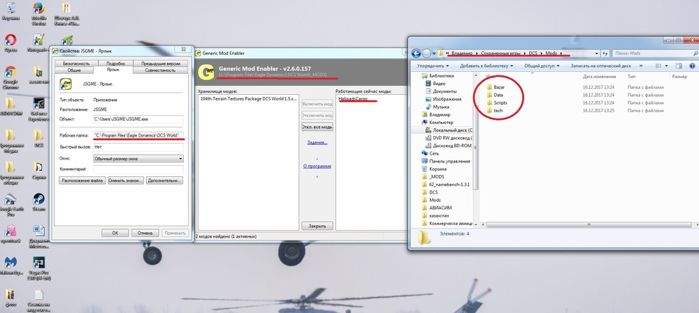Open the recent locations dropdown in Explorer

(434, 54)
